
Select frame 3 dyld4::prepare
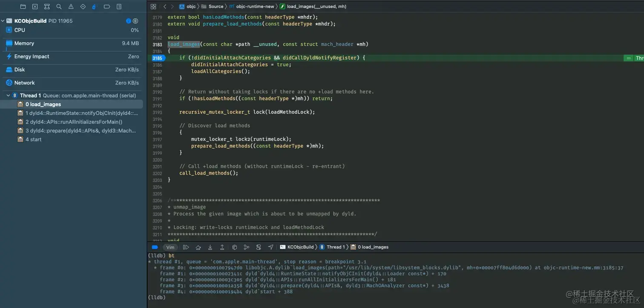click(72, 130)
